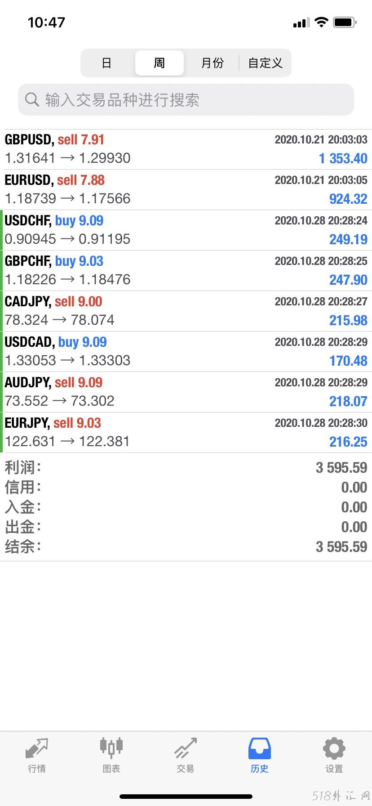The height and width of the screenshot is (806, 372).
Task: Tap the AUDJPY sell 9.09 entry
Action: 186,392
